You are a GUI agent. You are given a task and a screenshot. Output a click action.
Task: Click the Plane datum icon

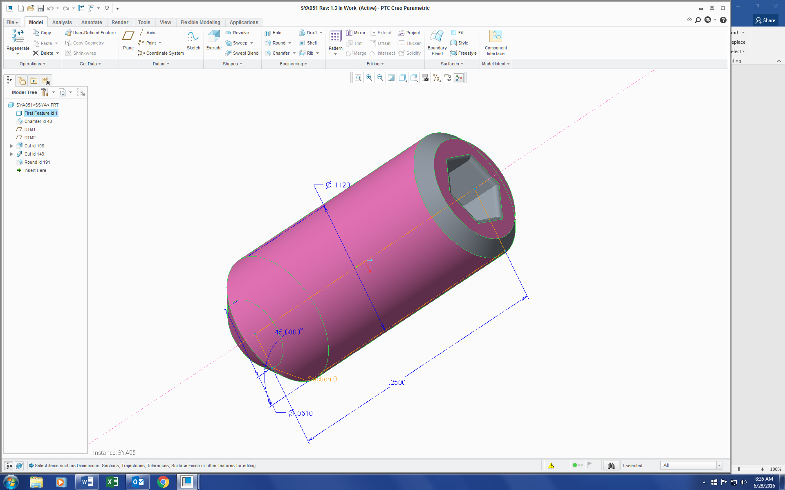(128, 40)
